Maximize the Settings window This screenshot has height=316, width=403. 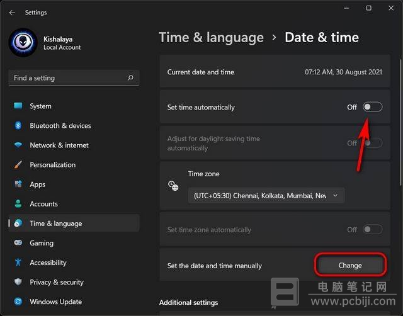(x=368, y=8)
